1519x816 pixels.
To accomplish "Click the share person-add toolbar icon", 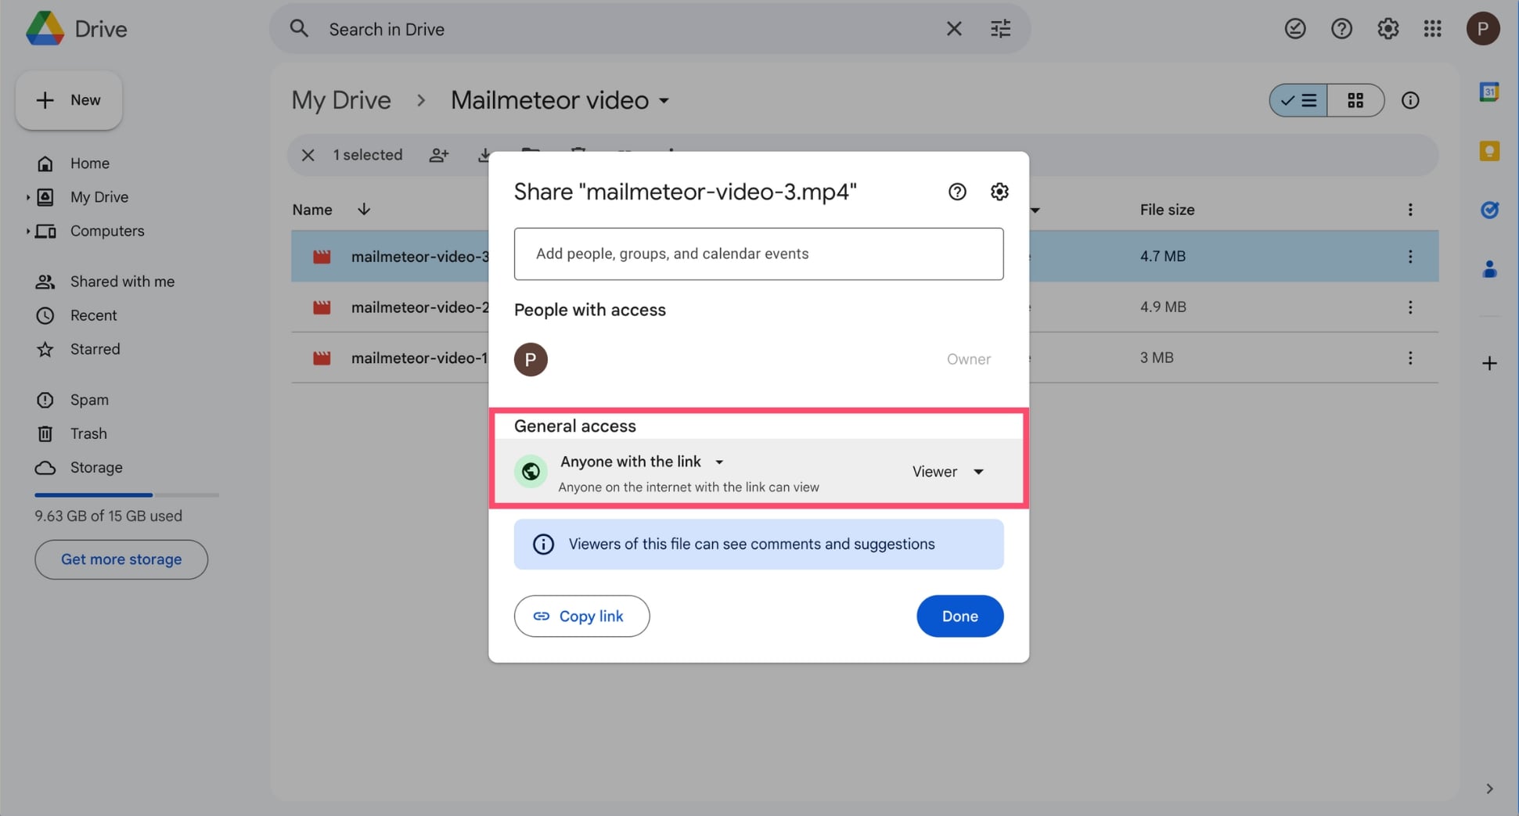I will [439, 155].
